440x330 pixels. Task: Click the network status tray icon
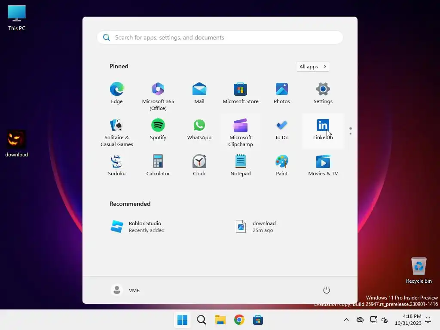pyautogui.click(x=373, y=320)
